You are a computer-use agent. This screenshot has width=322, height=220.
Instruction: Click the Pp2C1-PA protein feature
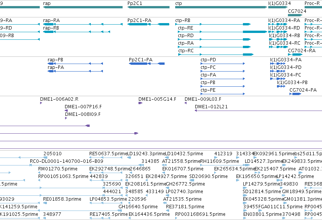pos(147,64)
